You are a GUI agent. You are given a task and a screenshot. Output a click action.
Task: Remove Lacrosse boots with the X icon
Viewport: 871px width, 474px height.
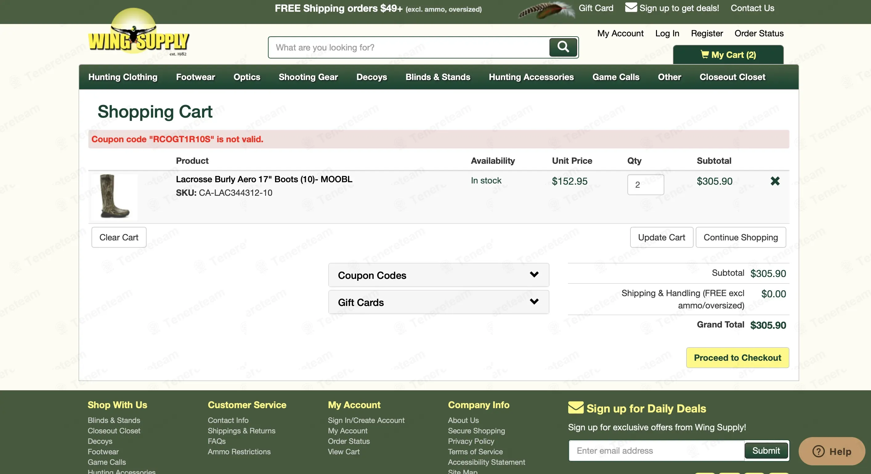(775, 181)
